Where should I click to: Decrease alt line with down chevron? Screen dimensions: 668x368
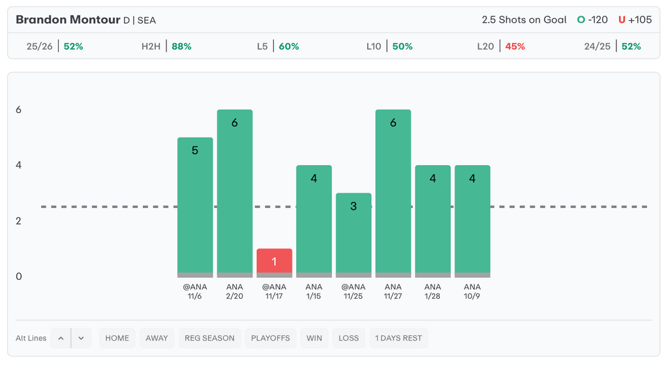(81, 338)
